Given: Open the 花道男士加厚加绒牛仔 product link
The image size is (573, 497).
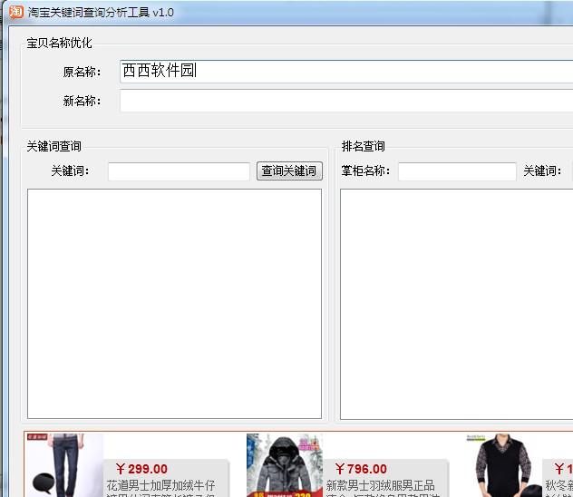Looking at the screenshot, I should (x=160, y=485).
